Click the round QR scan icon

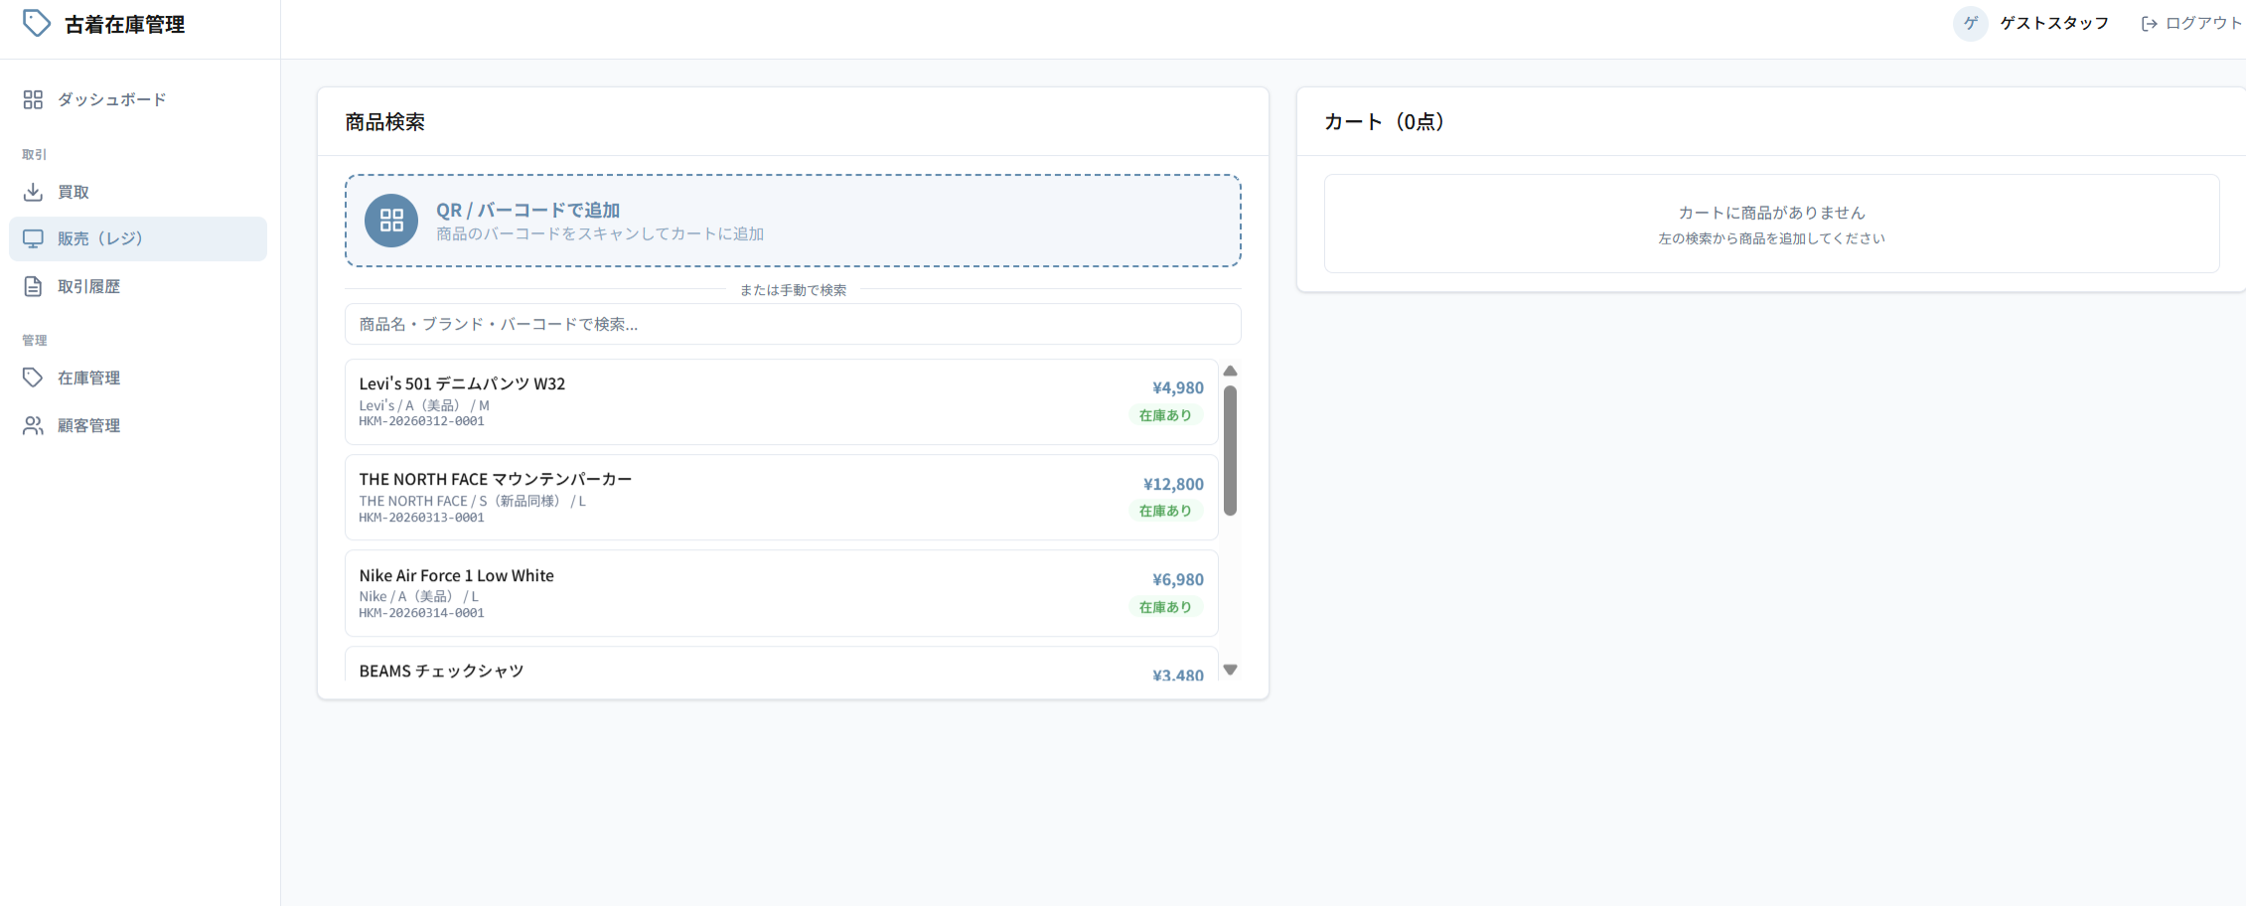coord(391,221)
